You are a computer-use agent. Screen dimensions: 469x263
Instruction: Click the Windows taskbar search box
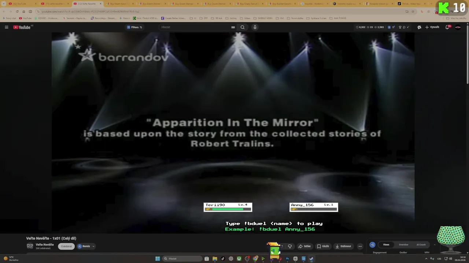pyautogui.click(x=182, y=259)
